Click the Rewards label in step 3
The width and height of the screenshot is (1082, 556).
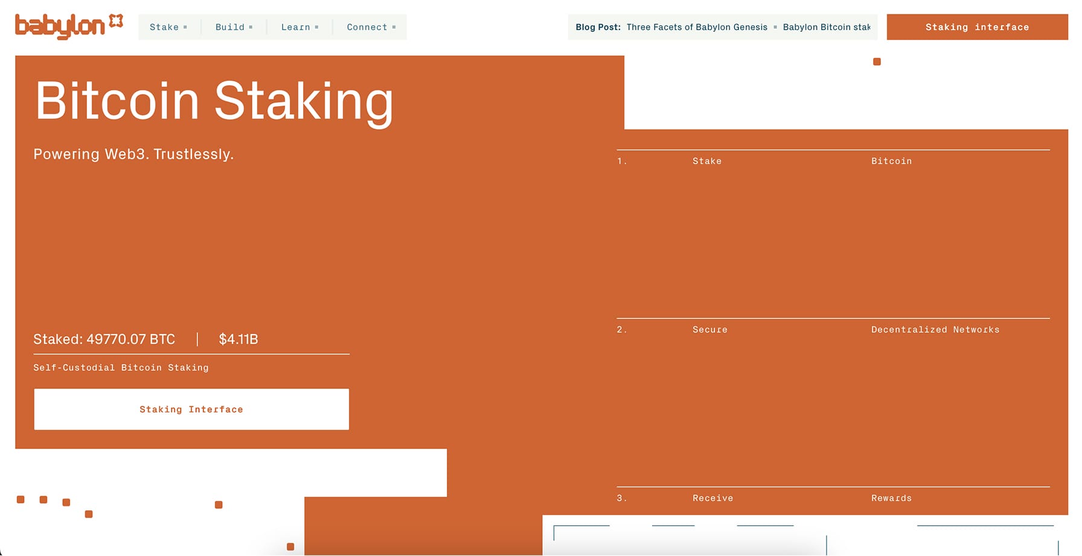tap(891, 498)
